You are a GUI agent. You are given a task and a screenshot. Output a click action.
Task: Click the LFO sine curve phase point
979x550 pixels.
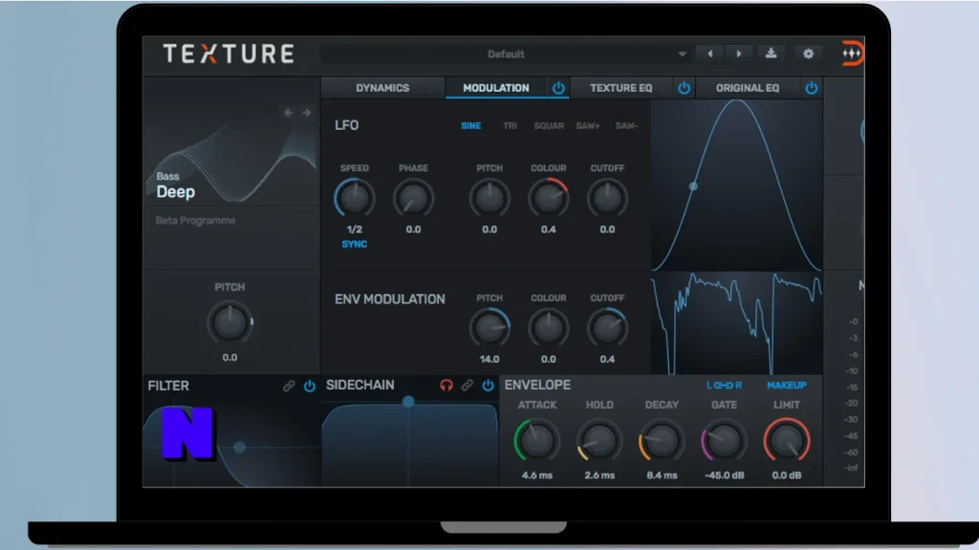click(693, 186)
